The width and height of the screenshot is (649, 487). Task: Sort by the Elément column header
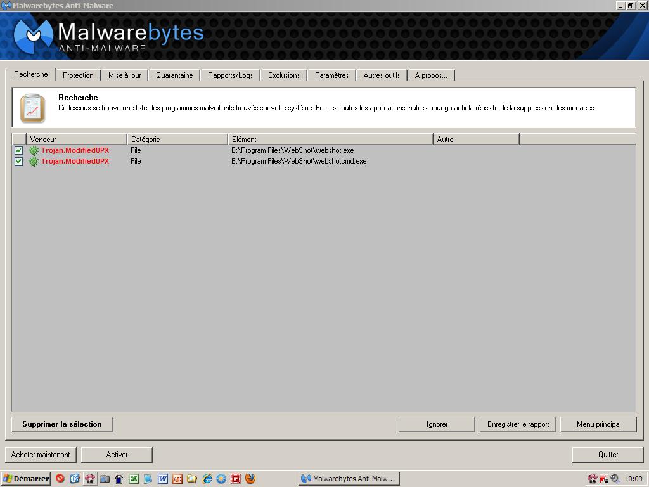(330, 139)
